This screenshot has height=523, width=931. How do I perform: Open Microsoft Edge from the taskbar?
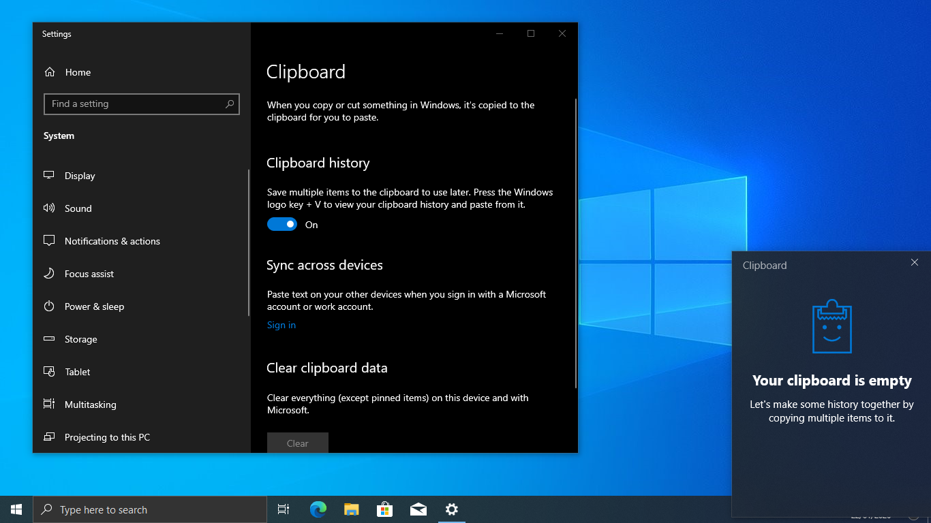(x=318, y=509)
